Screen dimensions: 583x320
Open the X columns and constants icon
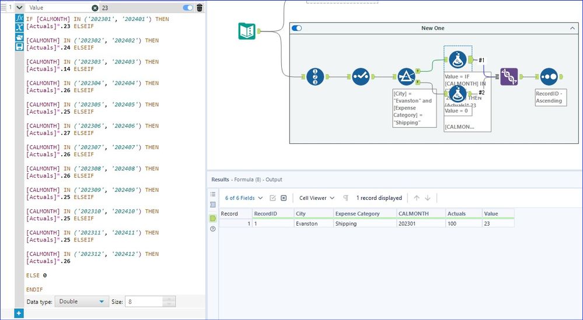pos(19,27)
